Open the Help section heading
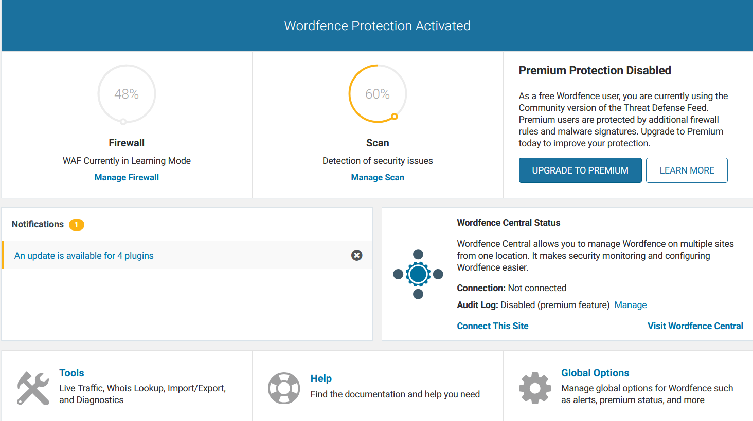This screenshot has height=421, width=753. point(321,378)
